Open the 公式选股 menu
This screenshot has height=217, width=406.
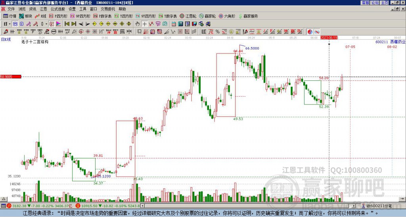[x=58, y=9]
